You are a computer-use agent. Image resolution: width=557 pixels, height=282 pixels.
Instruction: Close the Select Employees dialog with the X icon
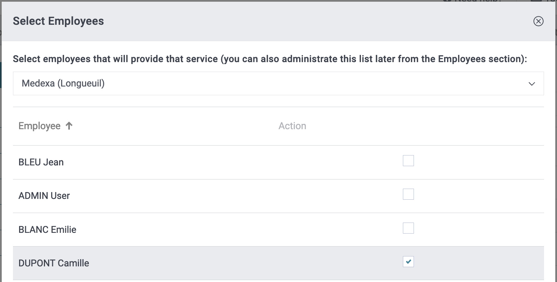click(538, 21)
